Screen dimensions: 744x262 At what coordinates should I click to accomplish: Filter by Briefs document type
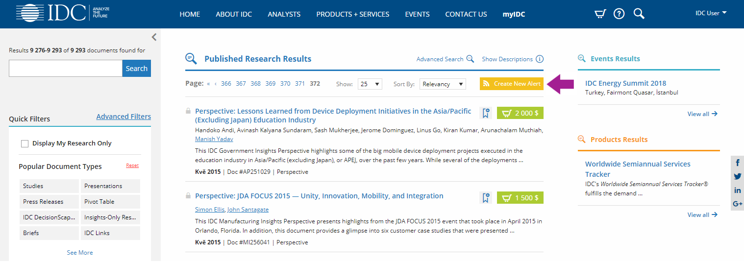[x=49, y=233]
